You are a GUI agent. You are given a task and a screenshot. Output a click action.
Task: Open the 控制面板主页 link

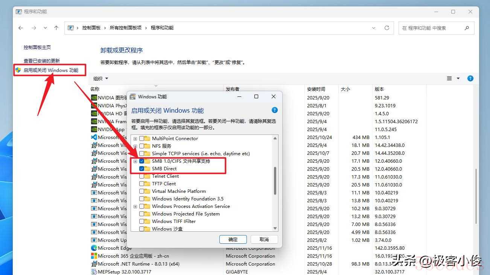click(x=37, y=47)
